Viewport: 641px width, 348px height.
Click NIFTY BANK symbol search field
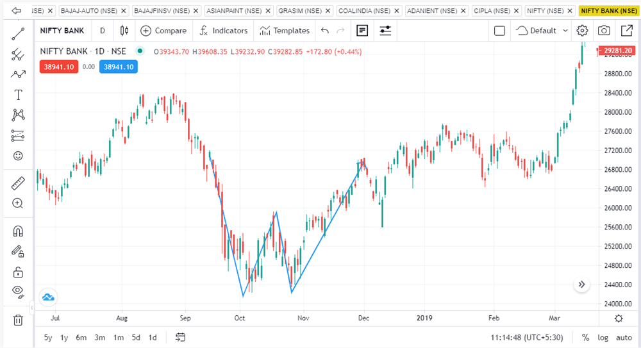pos(62,31)
